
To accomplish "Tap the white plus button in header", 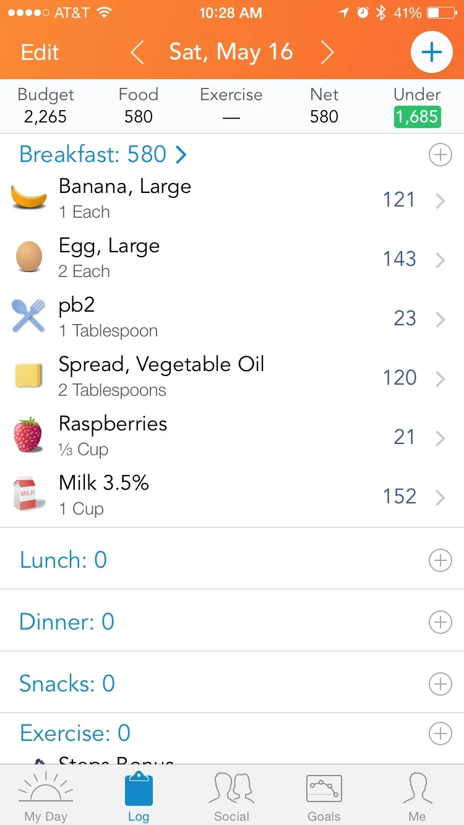I will [431, 53].
